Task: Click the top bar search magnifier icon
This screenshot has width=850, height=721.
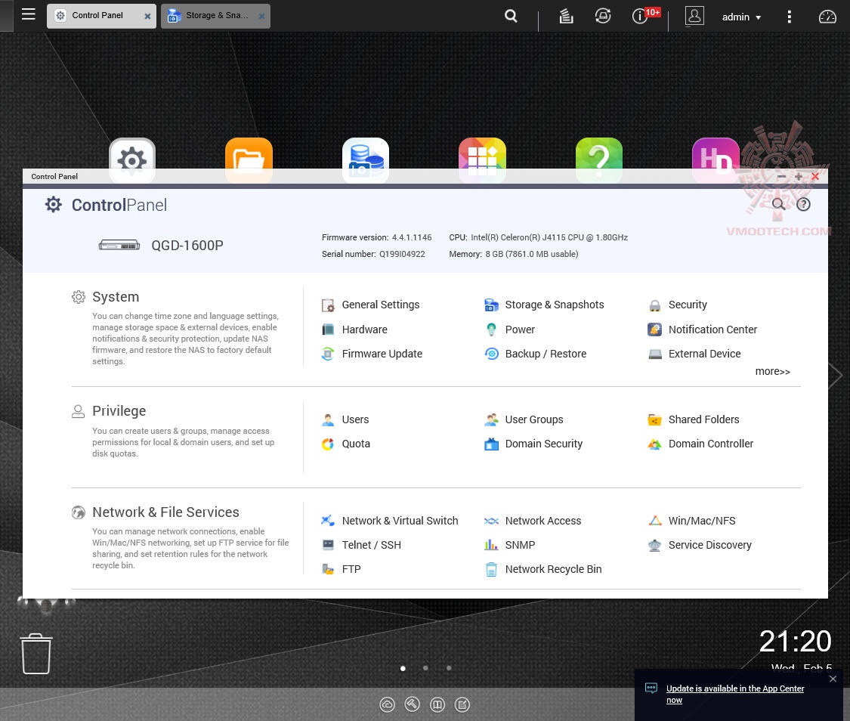Action: (x=511, y=17)
